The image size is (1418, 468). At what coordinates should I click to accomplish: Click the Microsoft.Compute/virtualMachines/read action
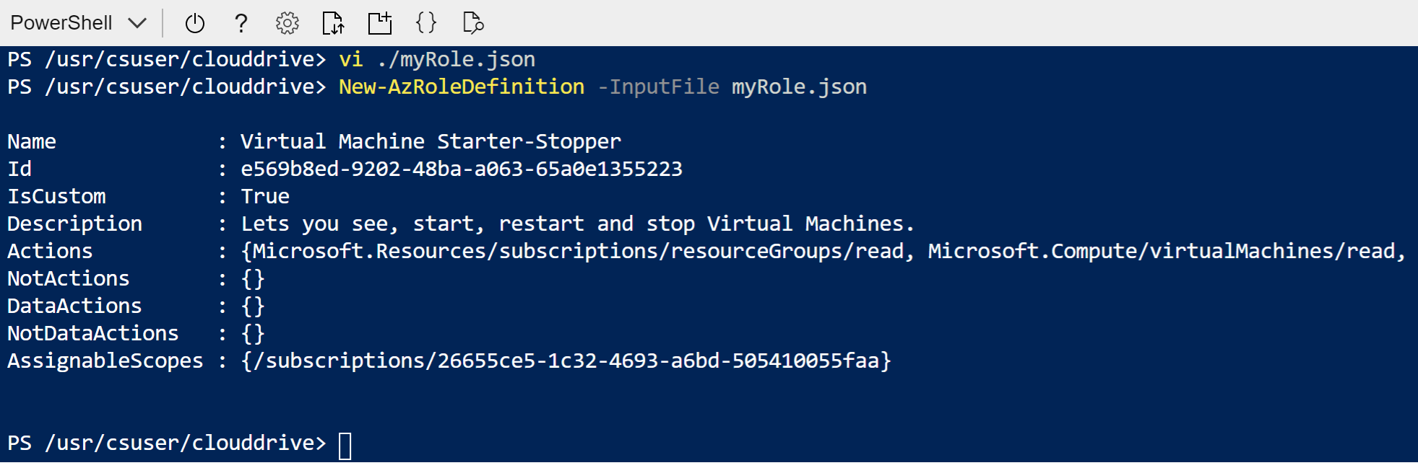(x=1165, y=252)
